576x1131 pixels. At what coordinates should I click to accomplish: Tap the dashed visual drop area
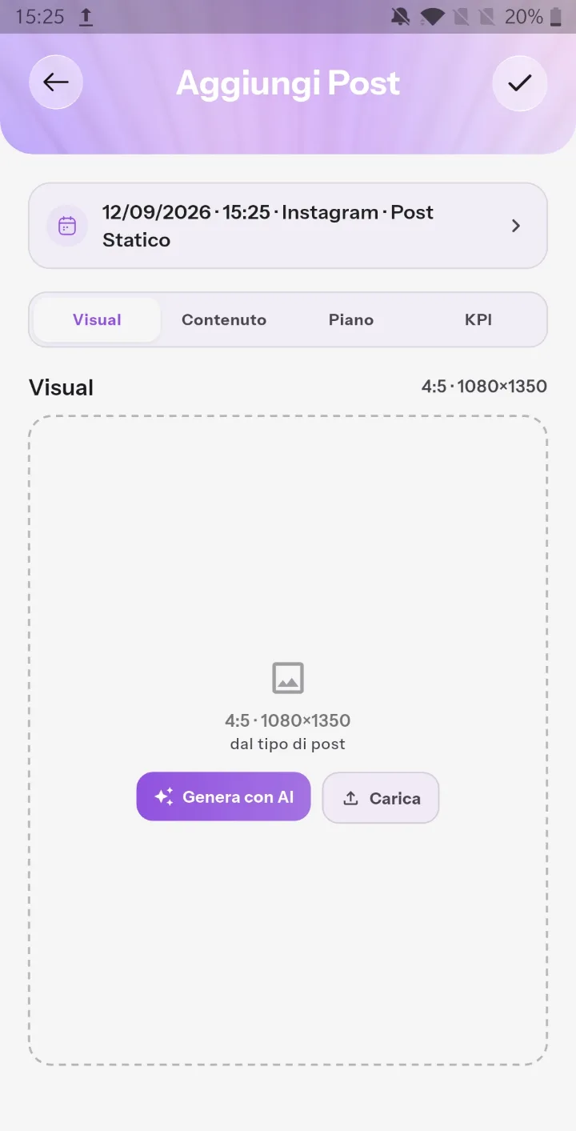coord(288,740)
